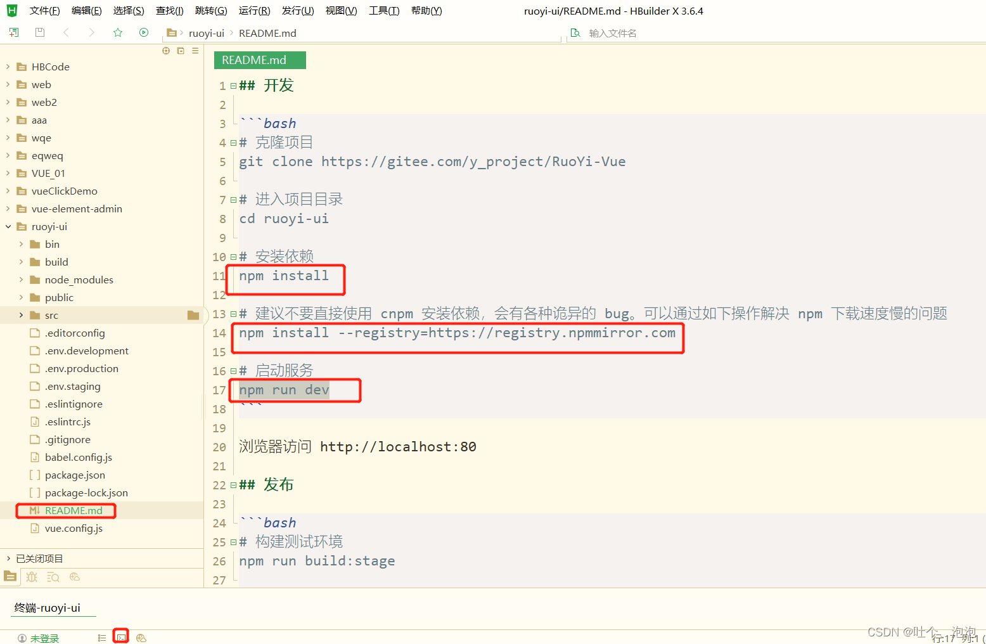Open the 选择(S) menu
The height and width of the screenshot is (644, 986).
[x=129, y=11]
